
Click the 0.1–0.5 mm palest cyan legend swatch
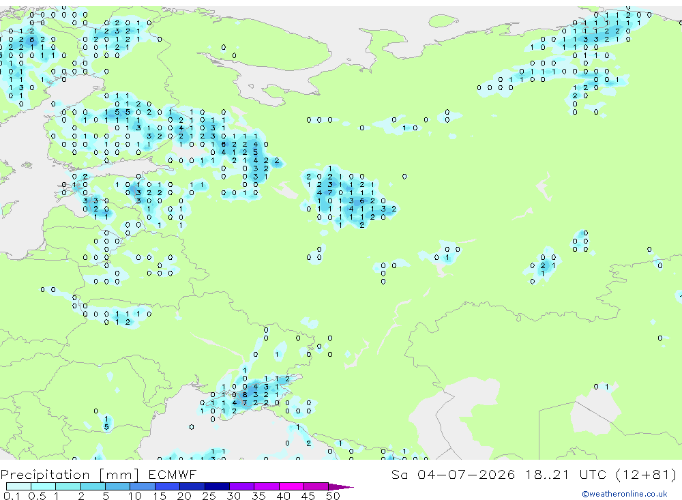[18, 486]
